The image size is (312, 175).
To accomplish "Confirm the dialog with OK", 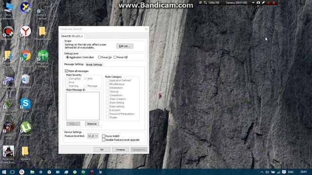I will pyautogui.click(x=102, y=150).
